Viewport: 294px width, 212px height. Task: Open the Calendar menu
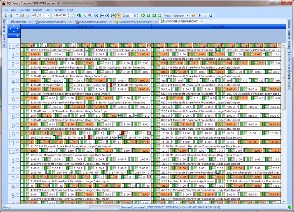tap(25, 10)
